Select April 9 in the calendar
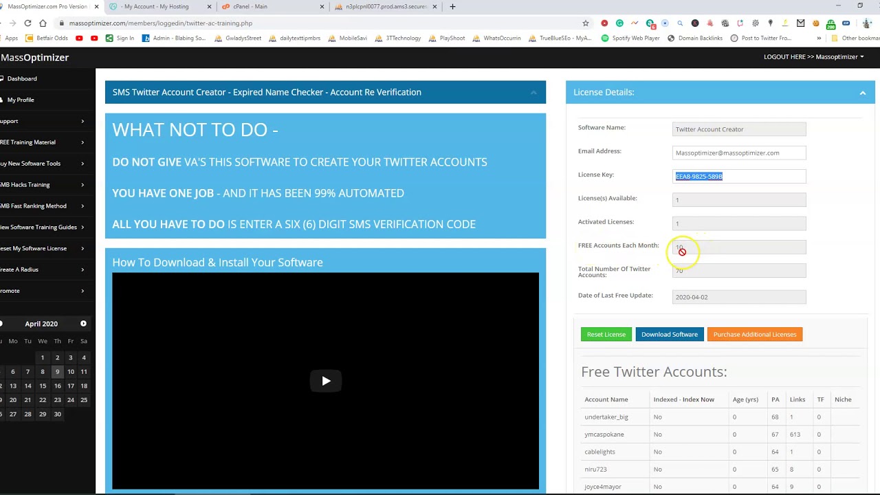 (57, 371)
